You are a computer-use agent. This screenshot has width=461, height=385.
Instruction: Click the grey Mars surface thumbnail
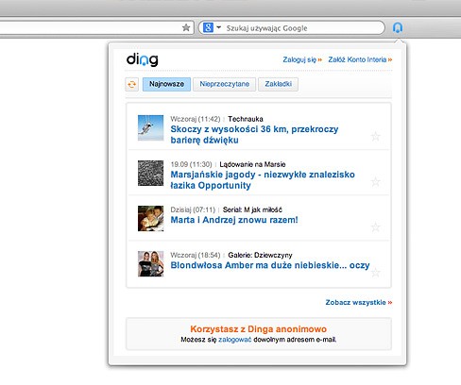pos(151,173)
